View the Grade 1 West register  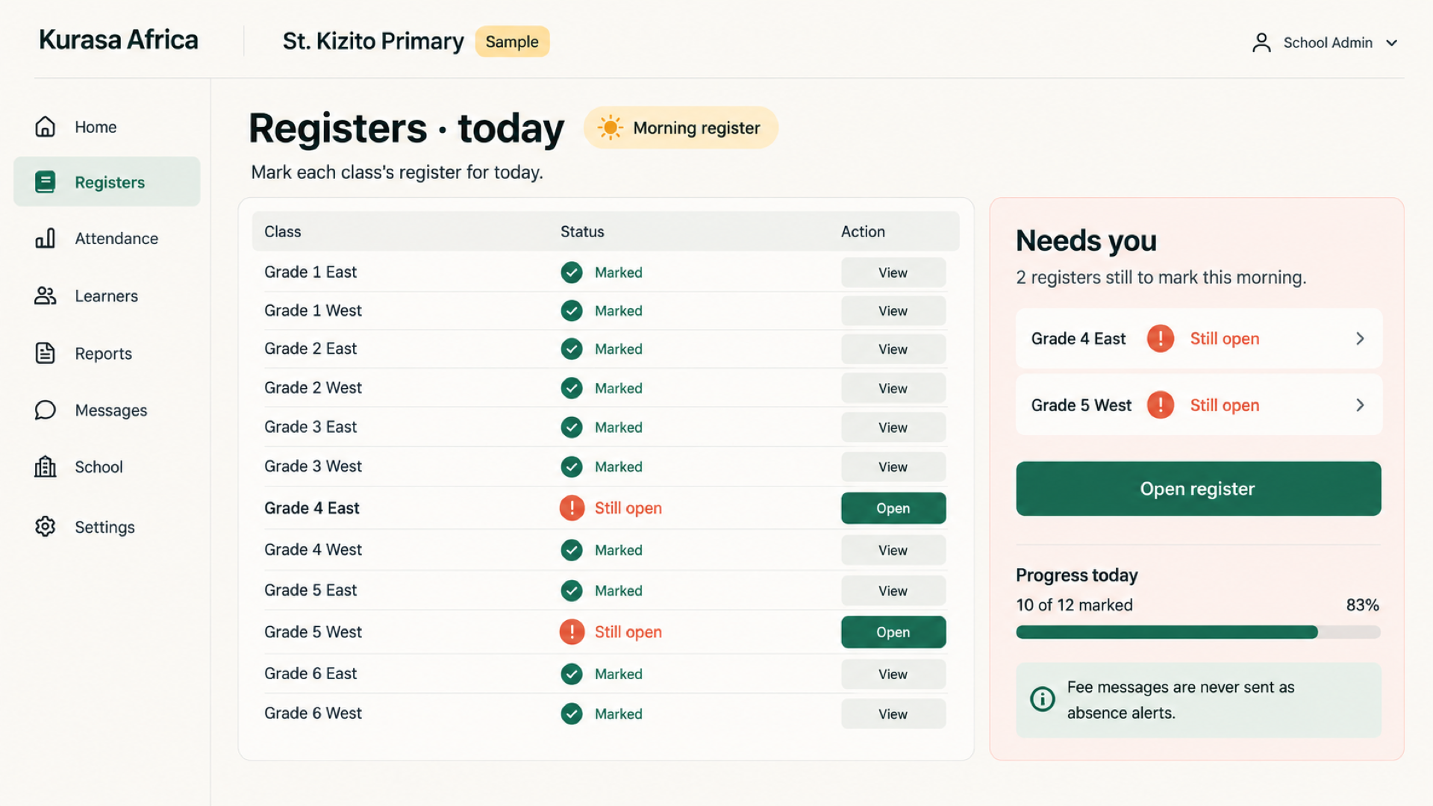(893, 310)
